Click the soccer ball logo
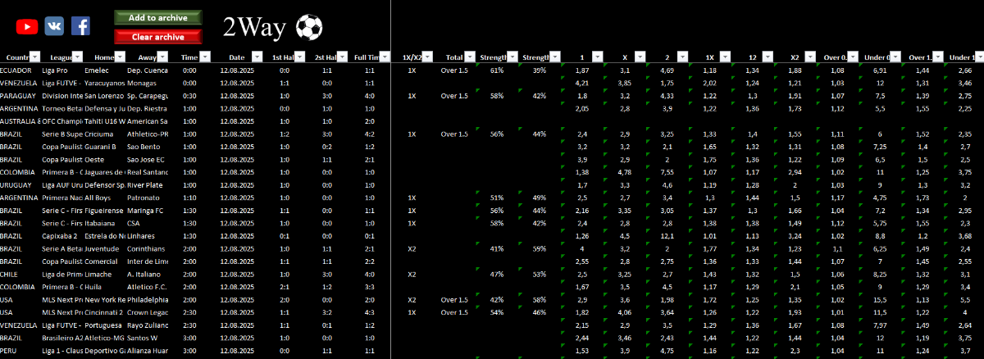The height and width of the screenshot is (359, 984). coord(309,27)
